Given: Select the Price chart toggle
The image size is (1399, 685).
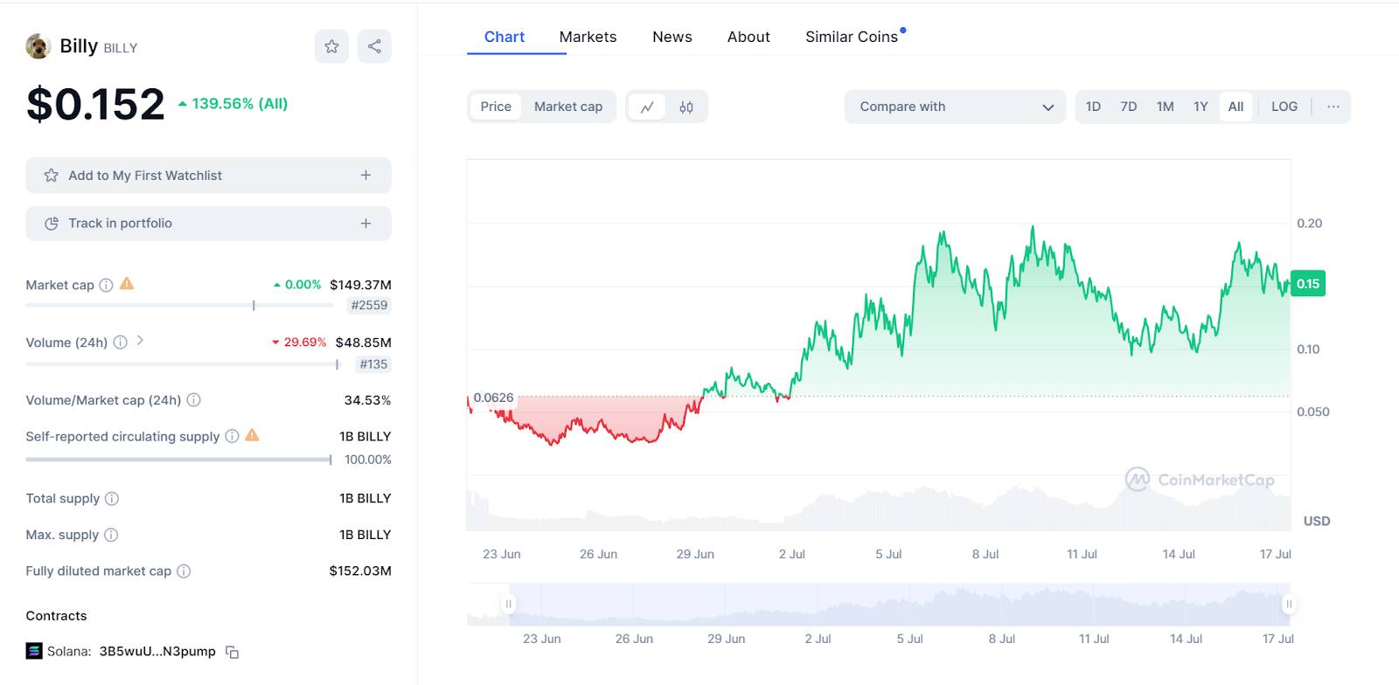Looking at the screenshot, I should point(496,107).
